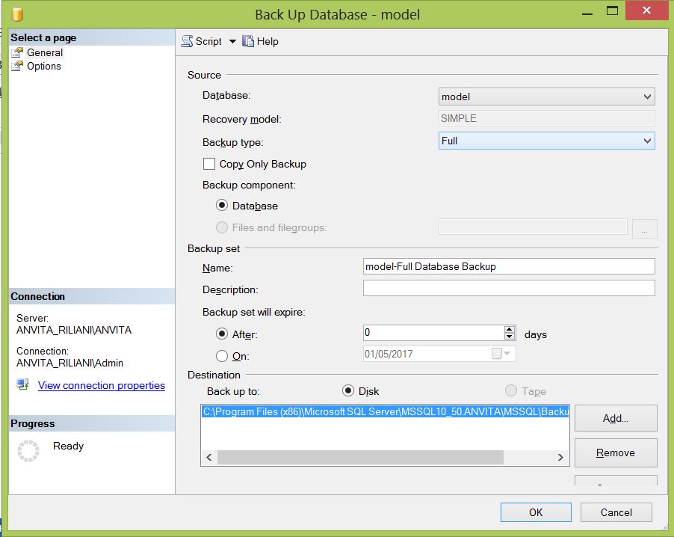
Task: Select the Files and filegroups radio button
Action: [x=223, y=227]
